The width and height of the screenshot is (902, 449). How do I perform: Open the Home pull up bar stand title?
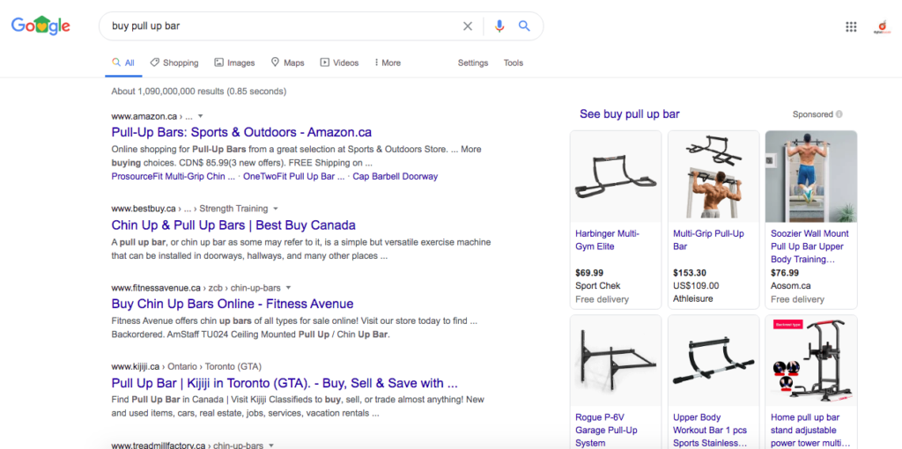[810, 430]
